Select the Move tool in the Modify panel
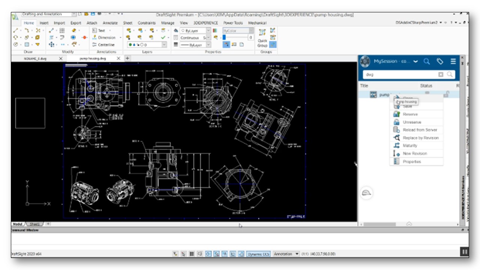This screenshot has width=480, height=270. click(x=51, y=44)
